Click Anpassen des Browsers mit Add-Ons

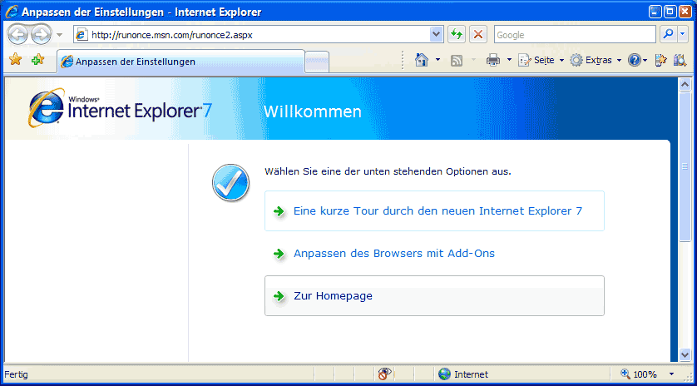point(394,254)
